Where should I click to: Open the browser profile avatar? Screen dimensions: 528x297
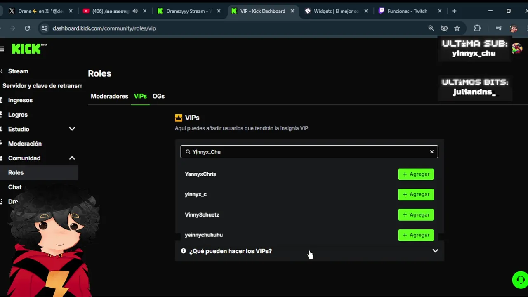click(x=514, y=28)
